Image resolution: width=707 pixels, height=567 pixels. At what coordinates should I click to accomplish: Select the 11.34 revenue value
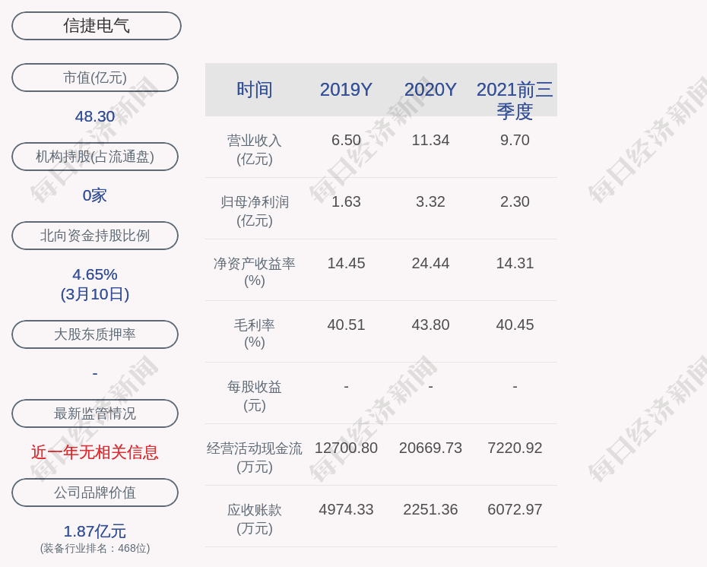[430, 140]
